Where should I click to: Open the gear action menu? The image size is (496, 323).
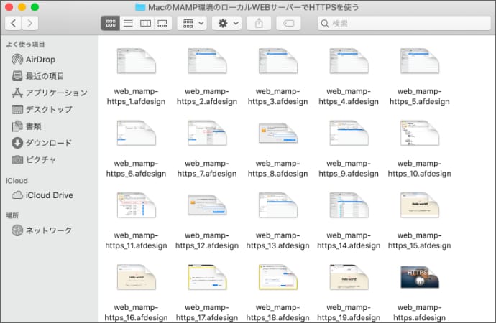tap(226, 24)
